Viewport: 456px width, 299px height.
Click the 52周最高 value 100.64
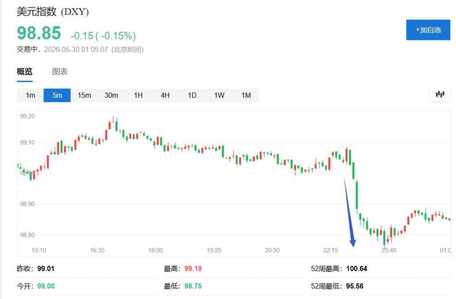point(357,269)
